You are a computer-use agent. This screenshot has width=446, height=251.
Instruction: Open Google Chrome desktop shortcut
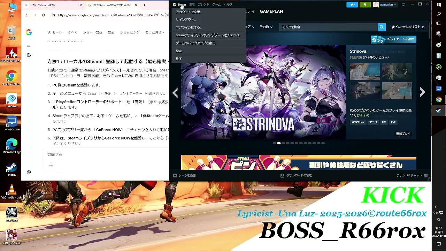tap(11, 78)
